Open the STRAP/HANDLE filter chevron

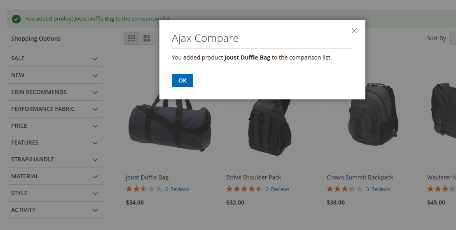click(x=95, y=160)
